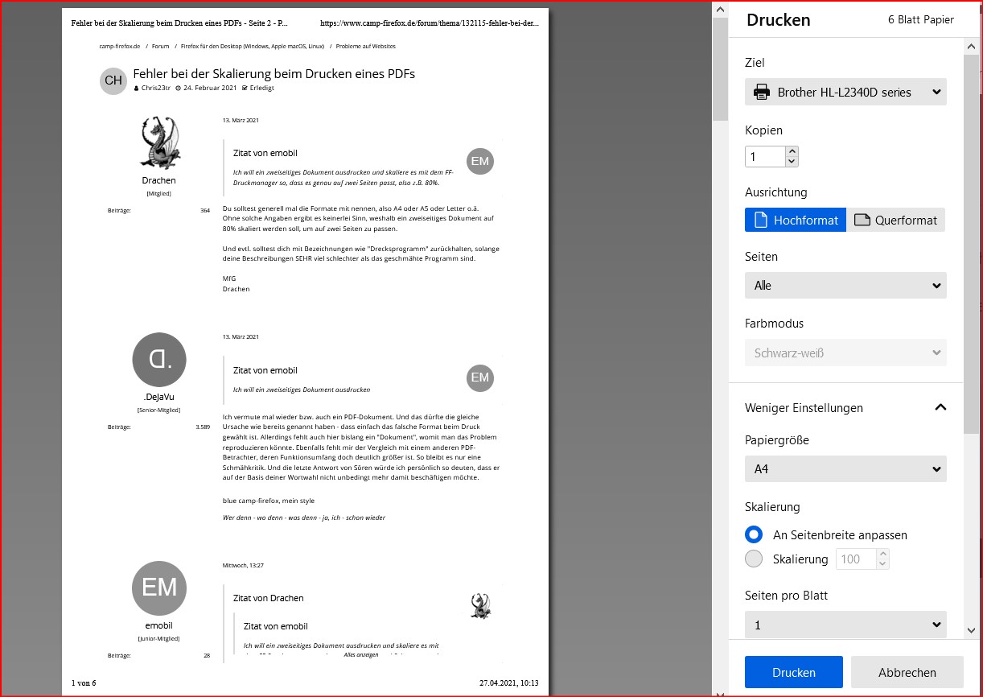Viewport: 983px width, 697px height.
Task: Open the Farbmodus Schwarz-weiß dropdown
Action: [x=845, y=353]
